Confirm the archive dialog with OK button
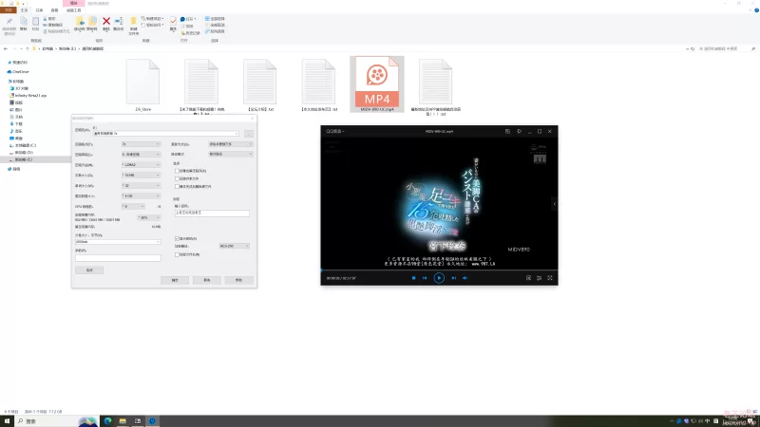Screen dimensions: 760x427 click(x=175, y=280)
